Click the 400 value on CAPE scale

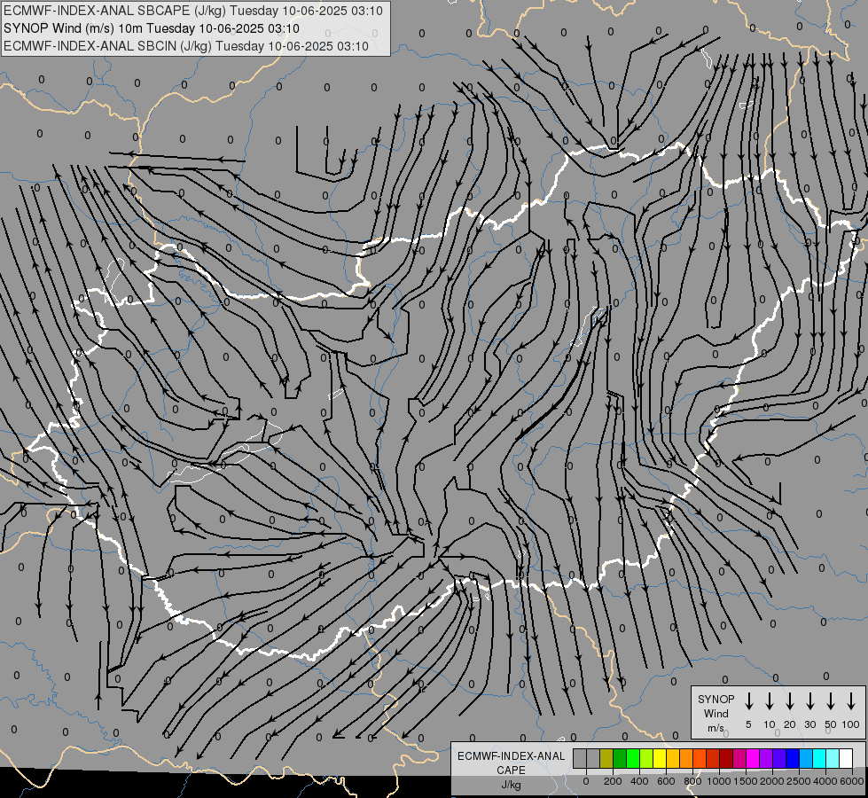(639, 781)
